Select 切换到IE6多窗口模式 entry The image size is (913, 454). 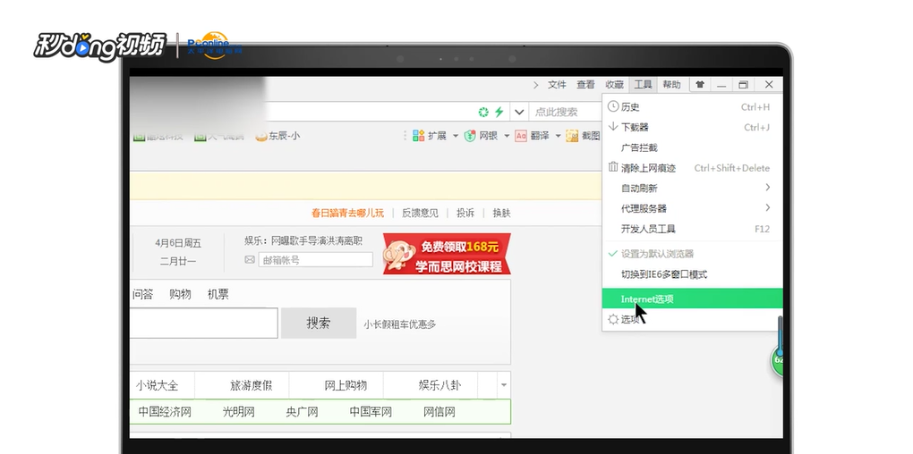692,274
